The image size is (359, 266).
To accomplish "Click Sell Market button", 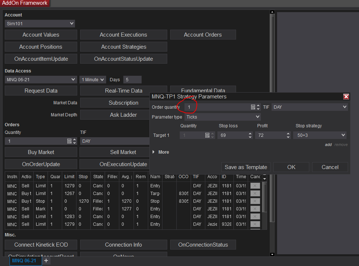I will tap(115, 152).
